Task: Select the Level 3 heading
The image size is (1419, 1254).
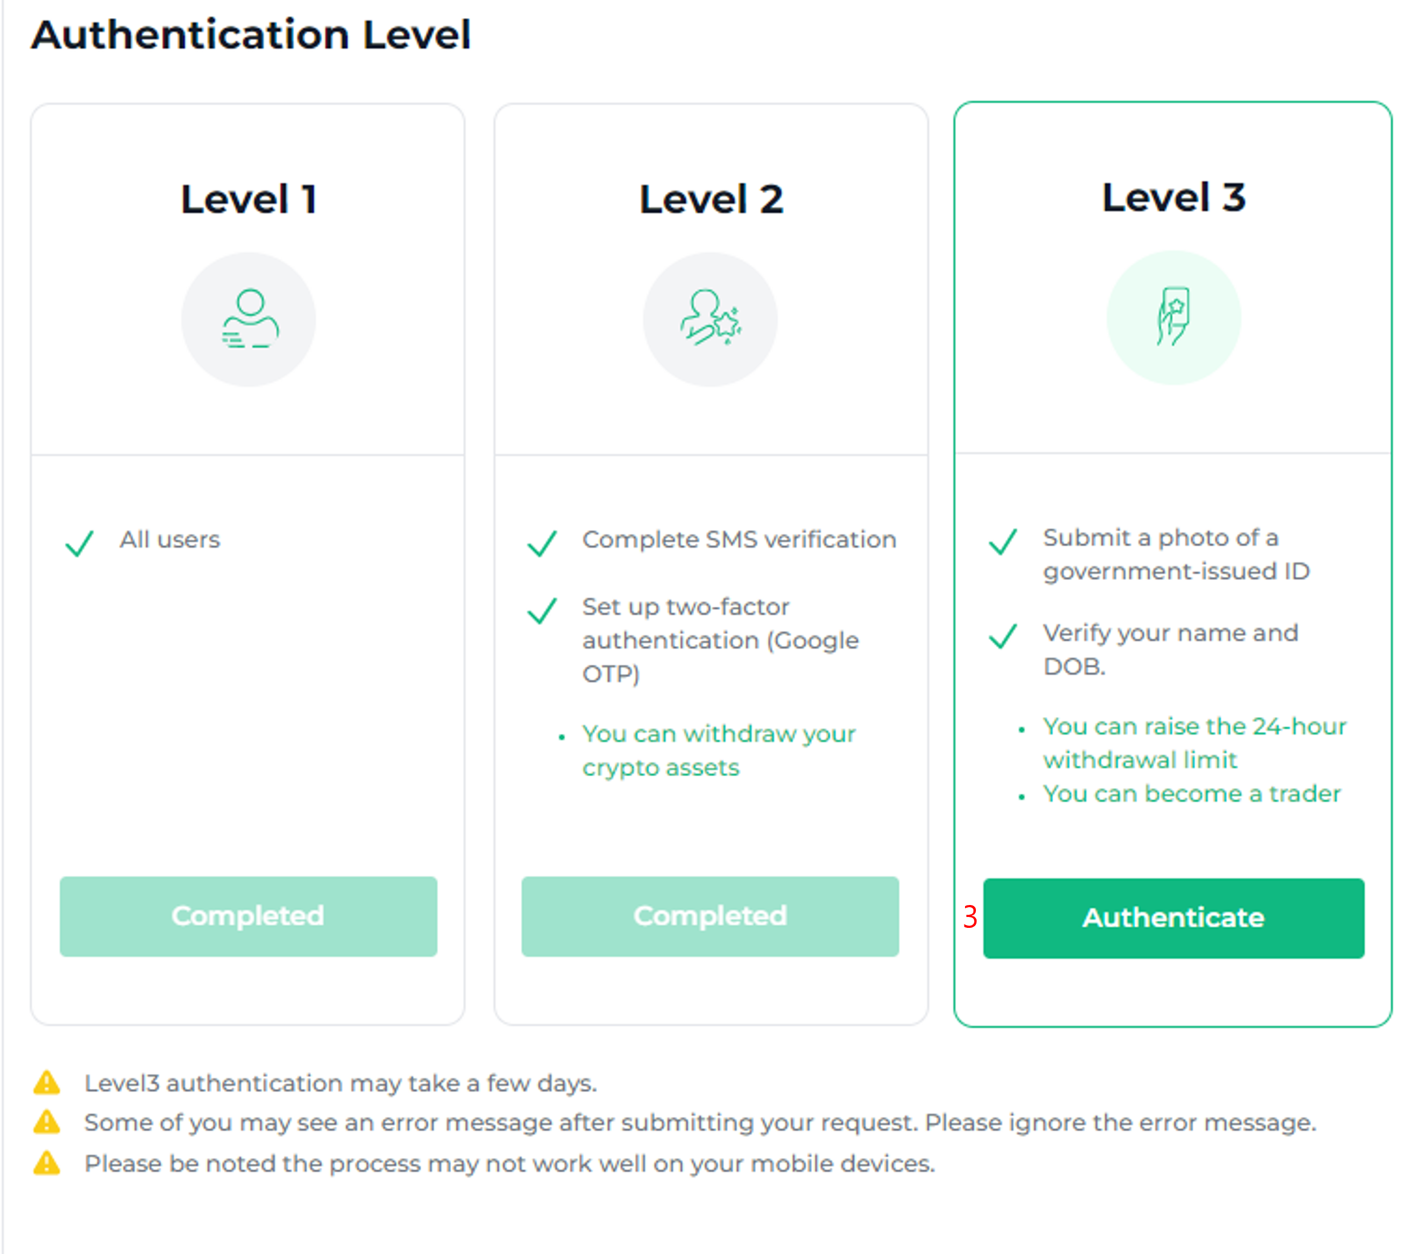Action: (1173, 197)
